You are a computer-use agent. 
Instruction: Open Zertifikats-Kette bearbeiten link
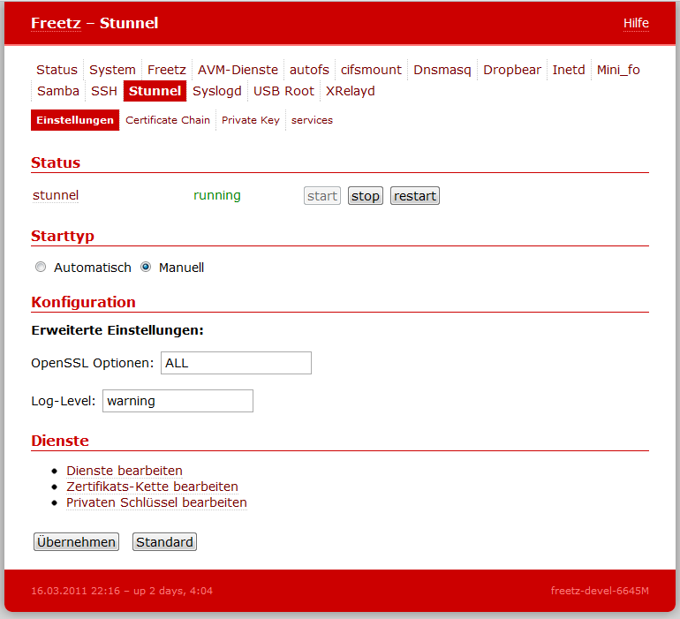(152, 487)
